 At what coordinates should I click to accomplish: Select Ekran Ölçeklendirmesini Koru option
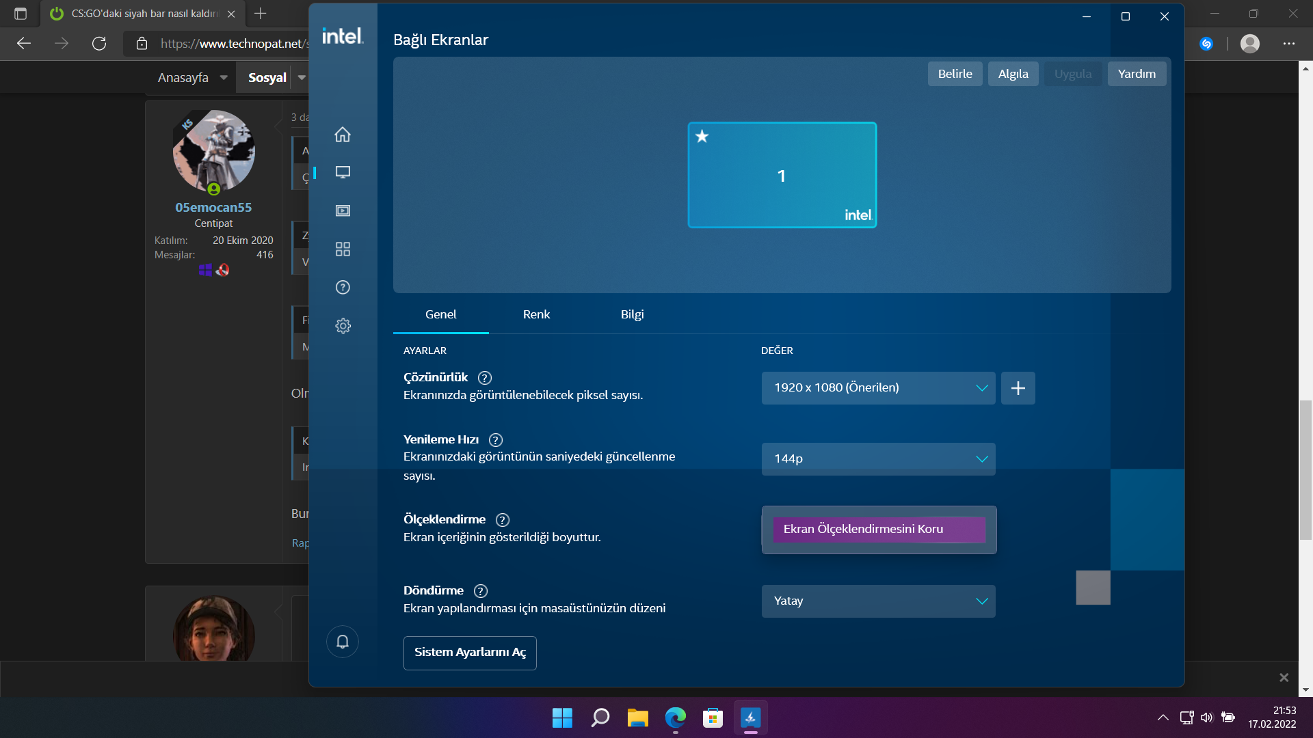coord(879,530)
